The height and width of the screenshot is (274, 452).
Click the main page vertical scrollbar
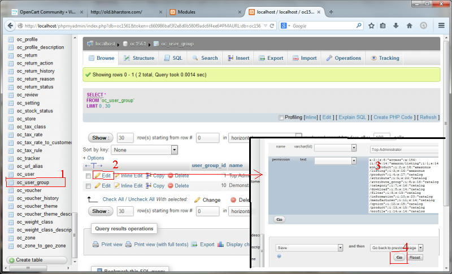click(446, 123)
